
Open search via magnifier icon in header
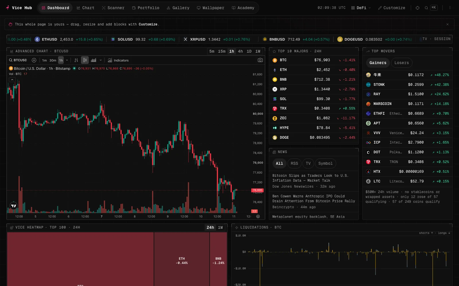click(426, 8)
